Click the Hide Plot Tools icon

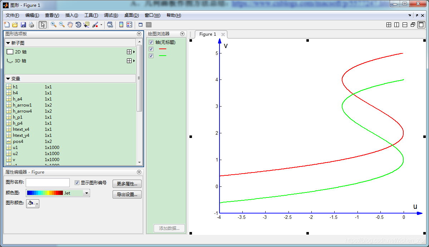pos(140,25)
